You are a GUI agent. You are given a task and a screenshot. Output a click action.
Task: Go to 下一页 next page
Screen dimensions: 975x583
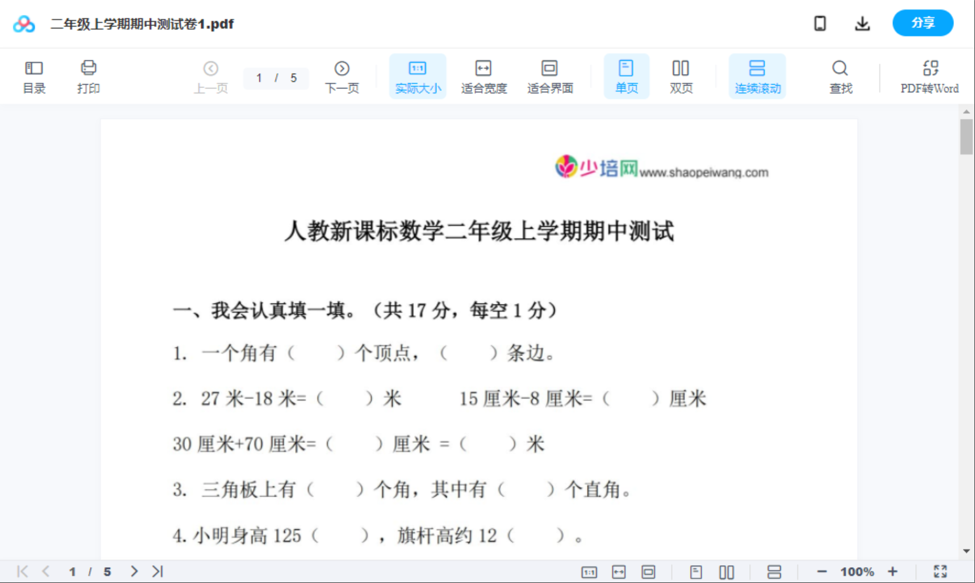[x=342, y=76]
